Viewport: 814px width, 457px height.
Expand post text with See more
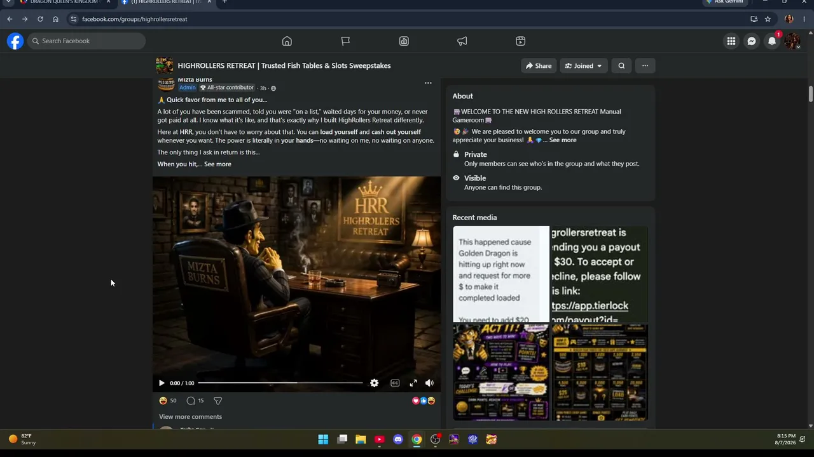[x=217, y=164]
